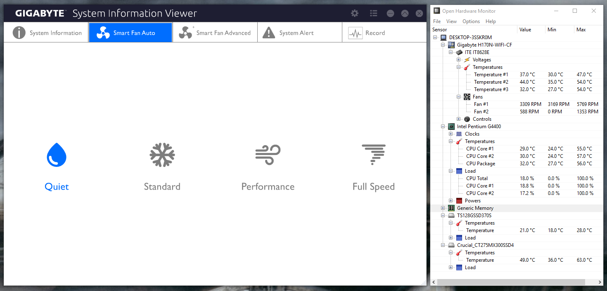607x291 pixels.
Task: Click the Clocks icon under Intel Pentium
Action: 459,134
